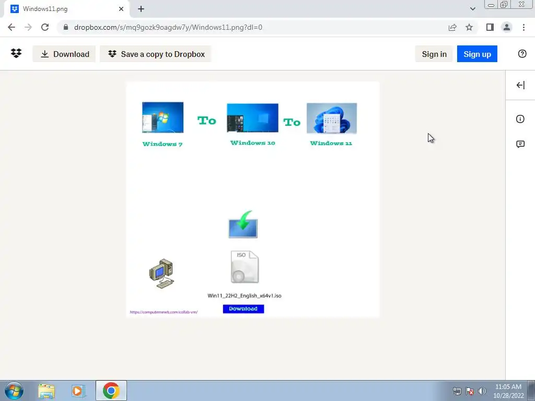The width and height of the screenshot is (535, 401).
Task: Click the 'Windows 10' green caption
Action: click(253, 143)
